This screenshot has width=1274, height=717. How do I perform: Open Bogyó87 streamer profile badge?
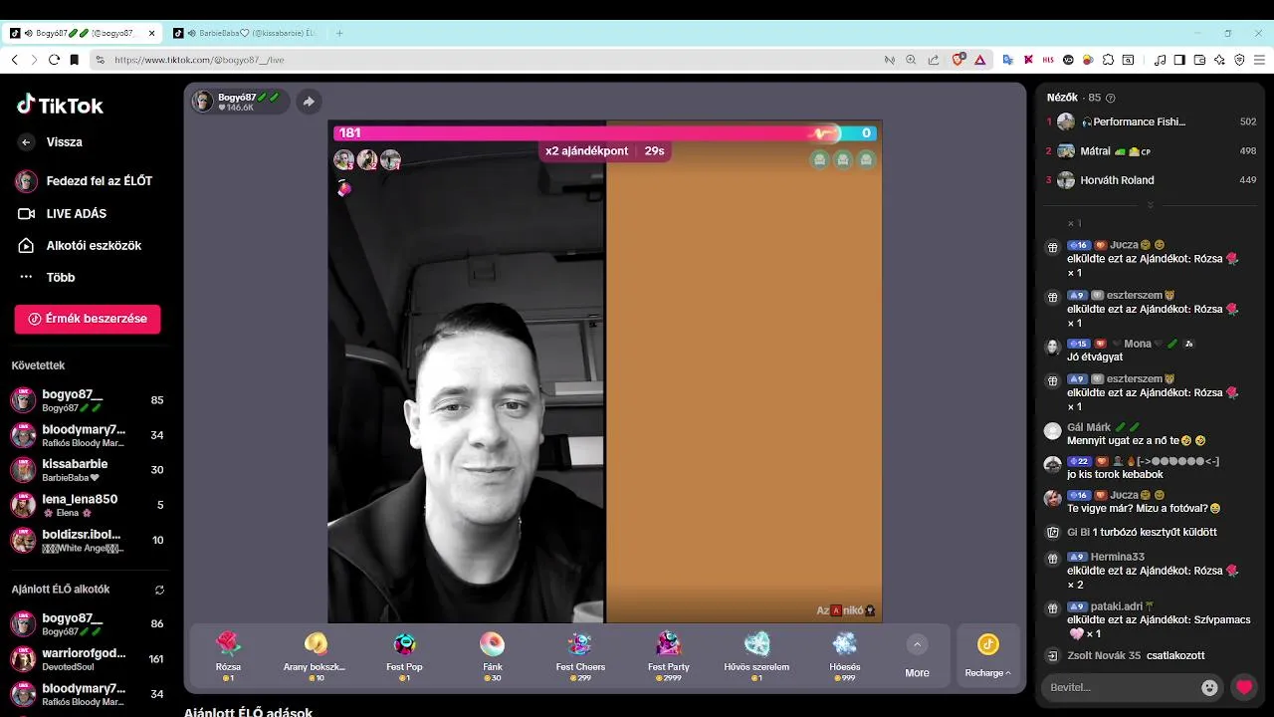pyautogui.click(x=239, y=101)
